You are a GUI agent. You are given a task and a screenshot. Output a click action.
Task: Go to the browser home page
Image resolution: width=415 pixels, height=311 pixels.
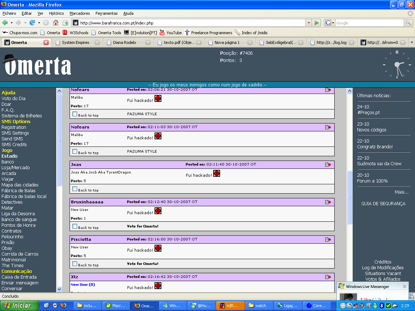(x=55, y=23)
